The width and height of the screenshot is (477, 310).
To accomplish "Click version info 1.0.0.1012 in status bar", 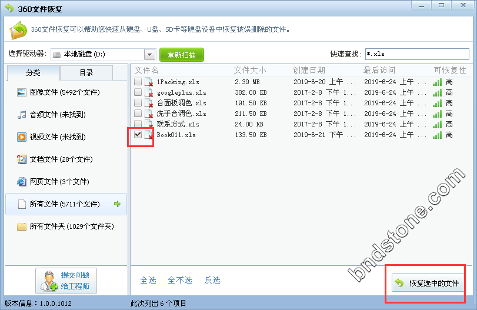I will click(x=38, y=304).
